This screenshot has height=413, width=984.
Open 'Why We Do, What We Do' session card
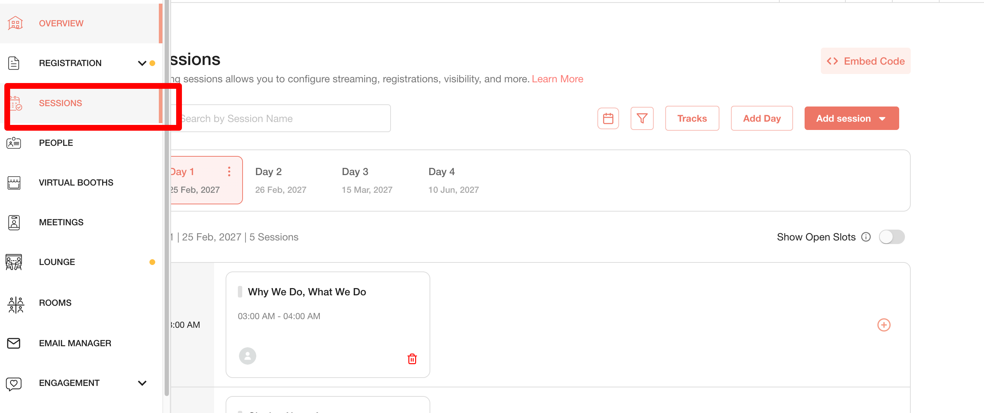328,325
